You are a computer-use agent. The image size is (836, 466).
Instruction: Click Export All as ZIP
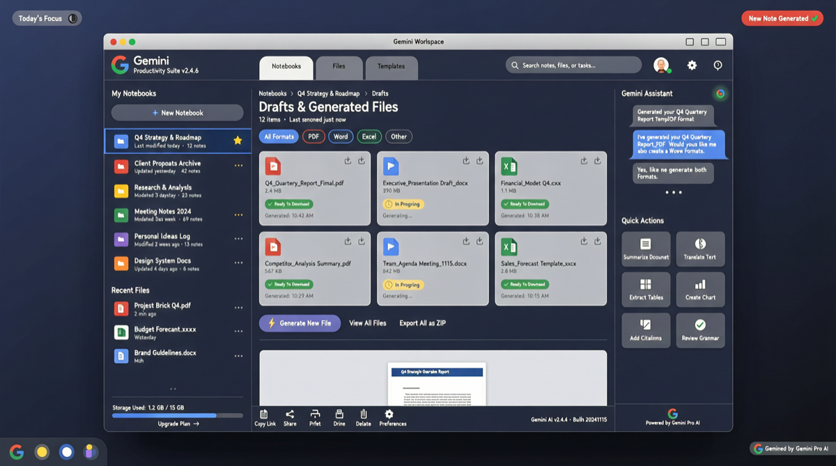pyautogui.click(x=423, y=323)
